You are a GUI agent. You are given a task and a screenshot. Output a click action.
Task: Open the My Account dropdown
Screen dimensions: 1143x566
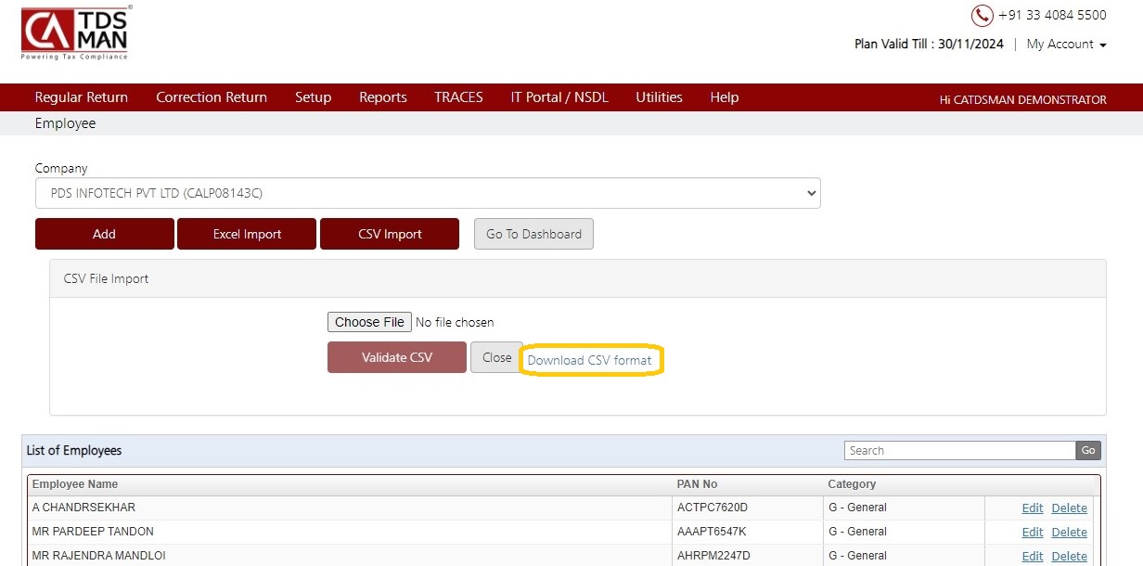(1066, 45)
